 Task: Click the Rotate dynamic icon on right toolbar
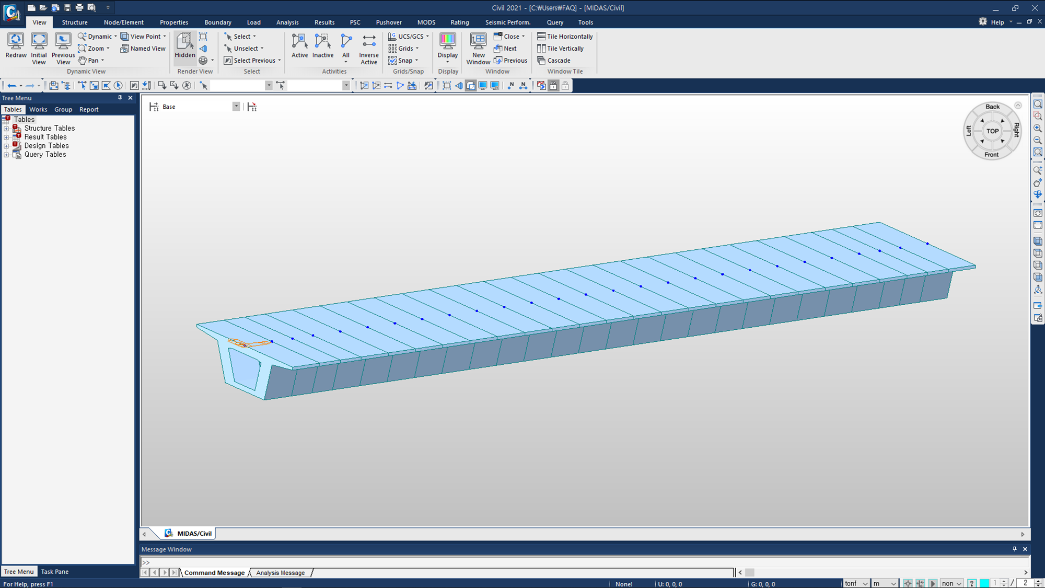click(x=1038, y=195)
